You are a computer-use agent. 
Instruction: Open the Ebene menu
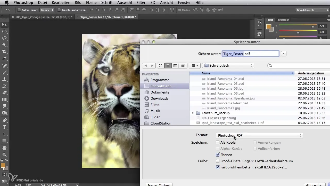tap(92, 3)
